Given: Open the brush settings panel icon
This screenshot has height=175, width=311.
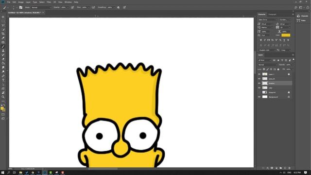Looking at the screenshot, I should (x=21, y=7).
